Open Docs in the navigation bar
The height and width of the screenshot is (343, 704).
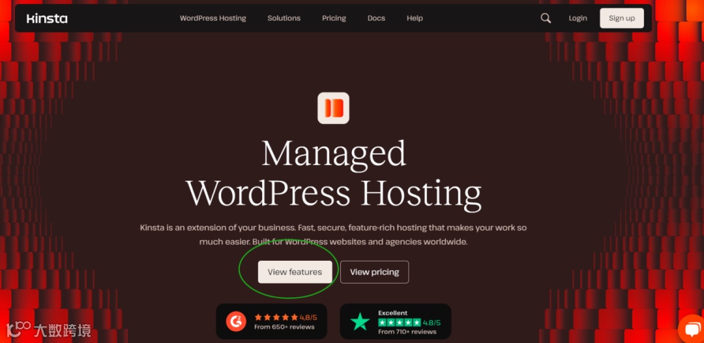[376, 18]
